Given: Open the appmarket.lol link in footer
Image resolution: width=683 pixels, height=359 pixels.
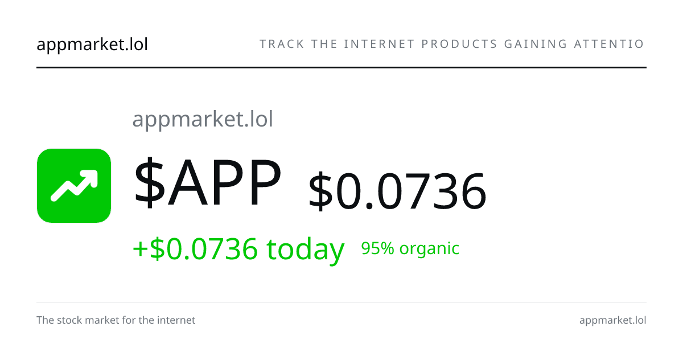Looking at the screenshot, I should pos(613,320).
